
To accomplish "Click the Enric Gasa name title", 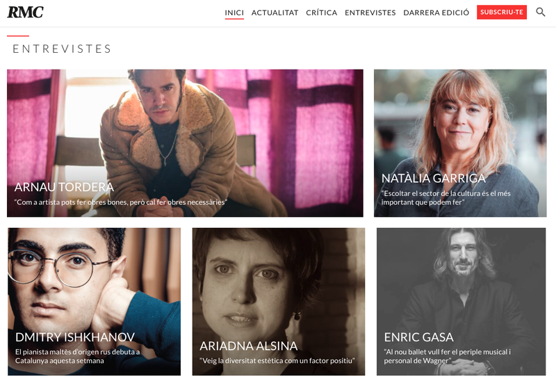I will coord(419,337).
